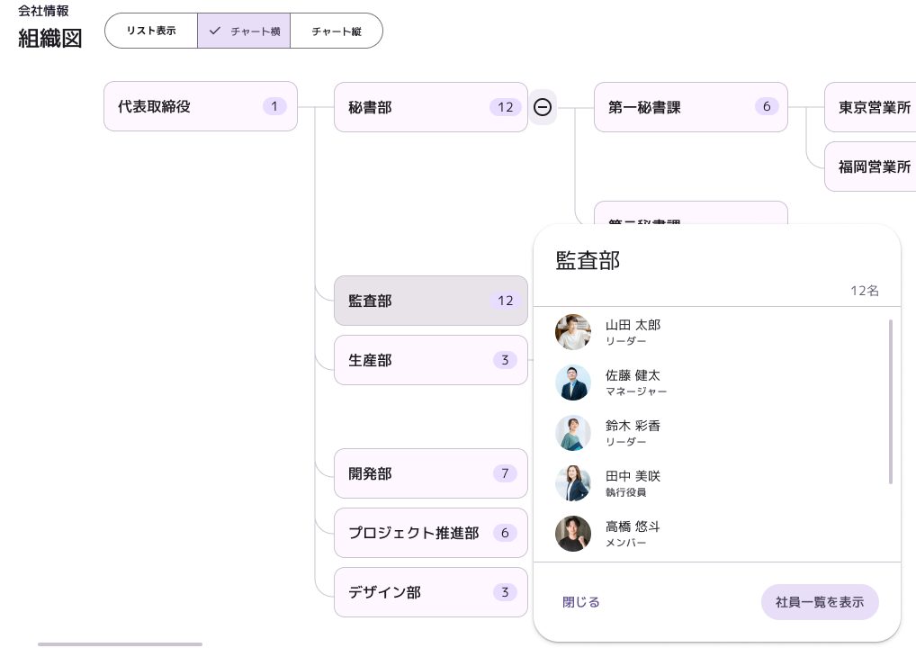Click the name 鈴木 彩香
916x648 pixels.
pyautogui.click(x=633, y=426)
